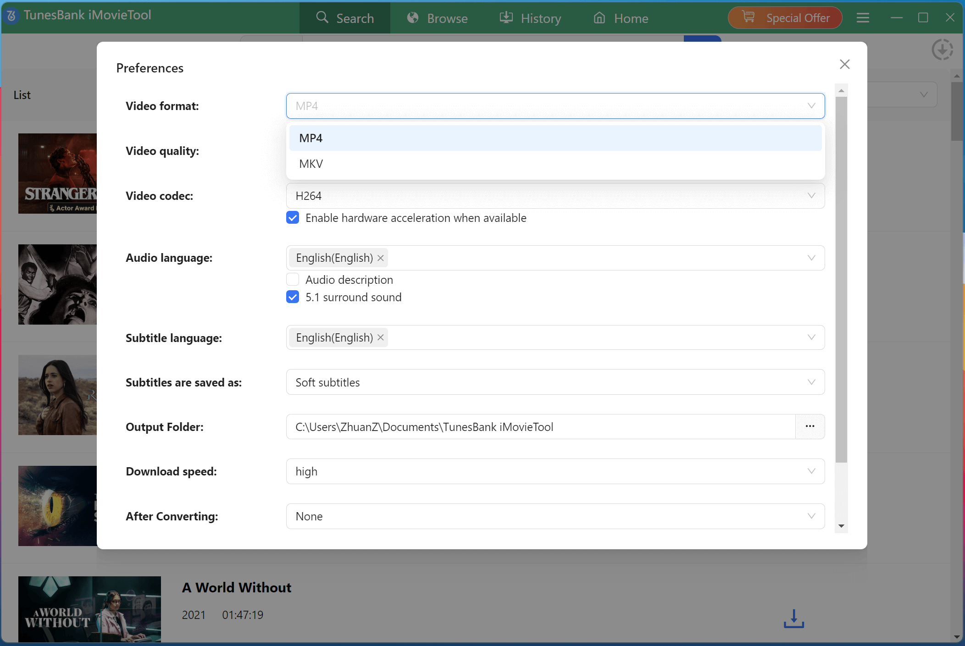
Task: Enable Audio description checkbox
Action: click(x=293, y=280)
